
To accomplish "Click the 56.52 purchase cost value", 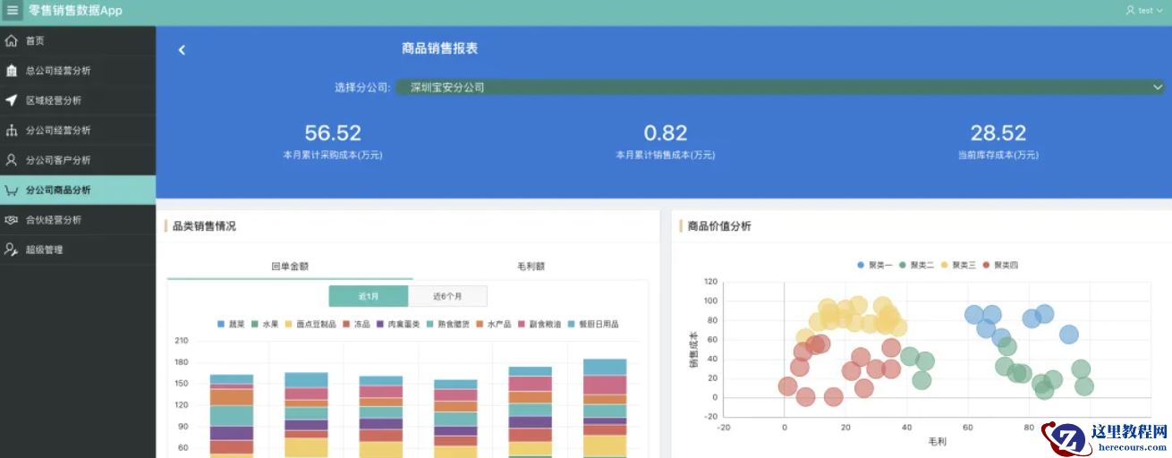I will pyautogui.click(x=333, y=133).
